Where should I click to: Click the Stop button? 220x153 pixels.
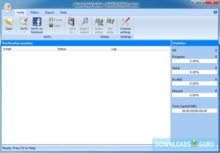click(x=55, y=26)
